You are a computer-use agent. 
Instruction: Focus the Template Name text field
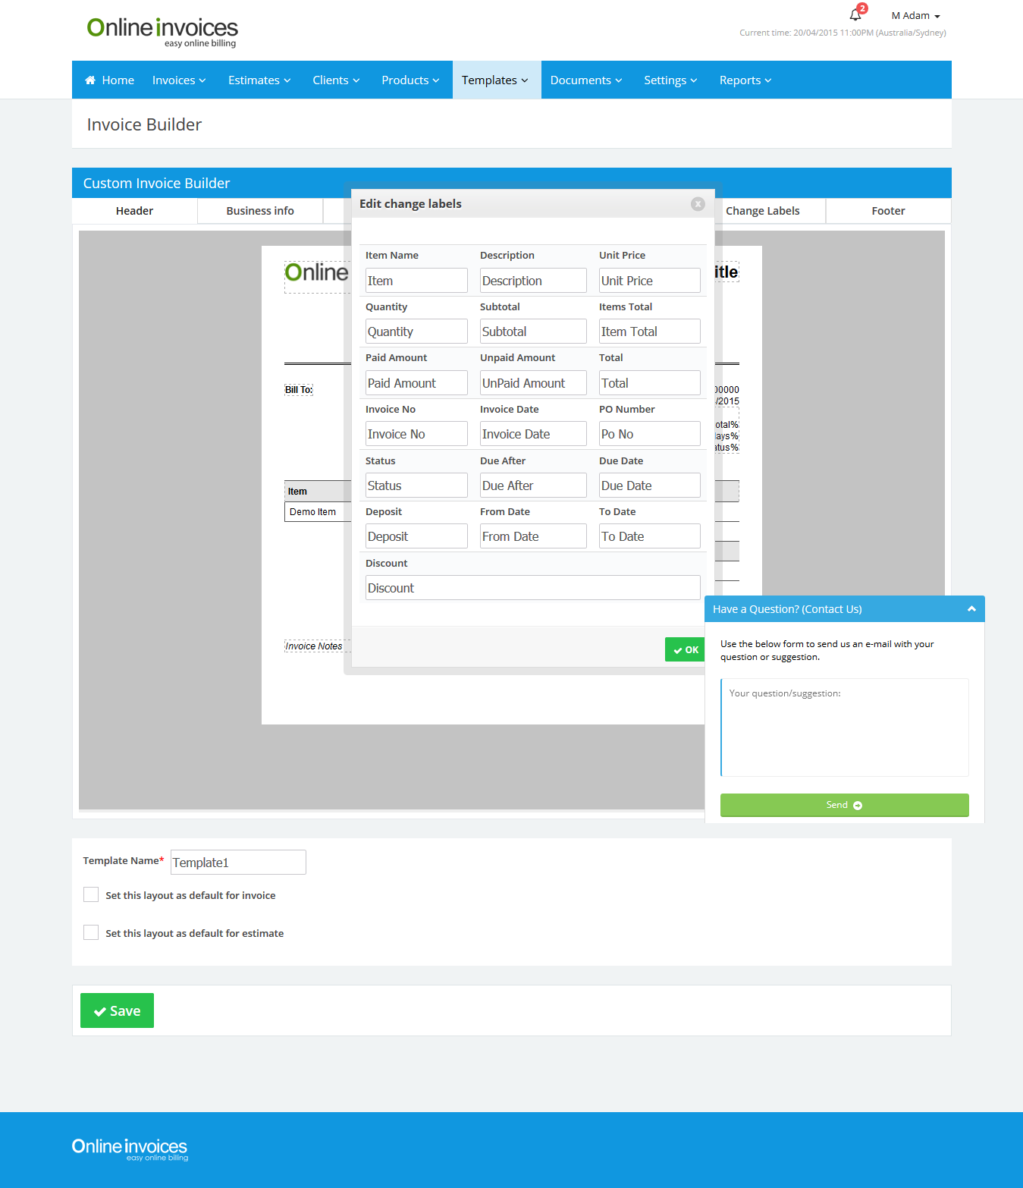(238, 863)
